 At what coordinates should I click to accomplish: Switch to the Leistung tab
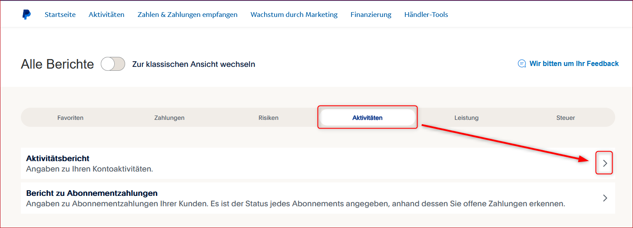tap(467, 118)
